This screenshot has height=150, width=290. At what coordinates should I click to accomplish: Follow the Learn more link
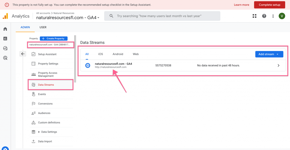point(241,5)
